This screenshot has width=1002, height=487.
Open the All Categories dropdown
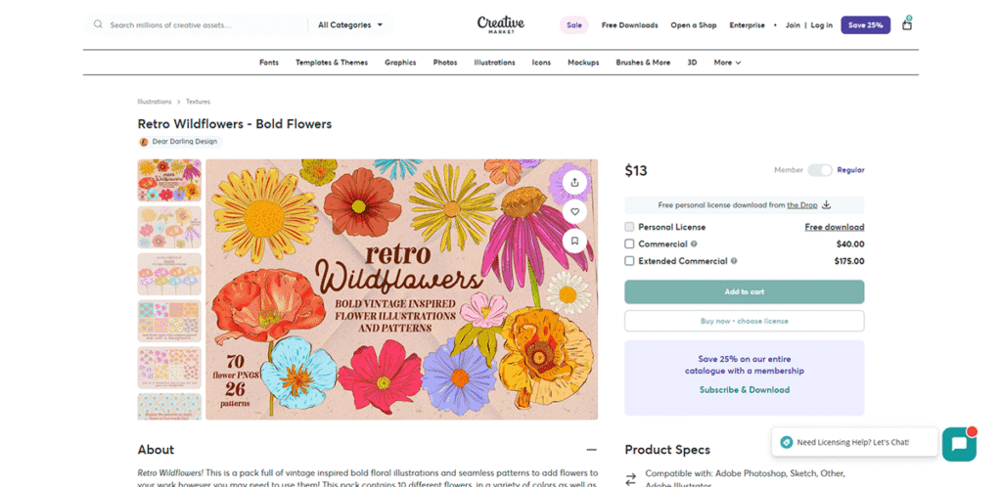(350, 24)
